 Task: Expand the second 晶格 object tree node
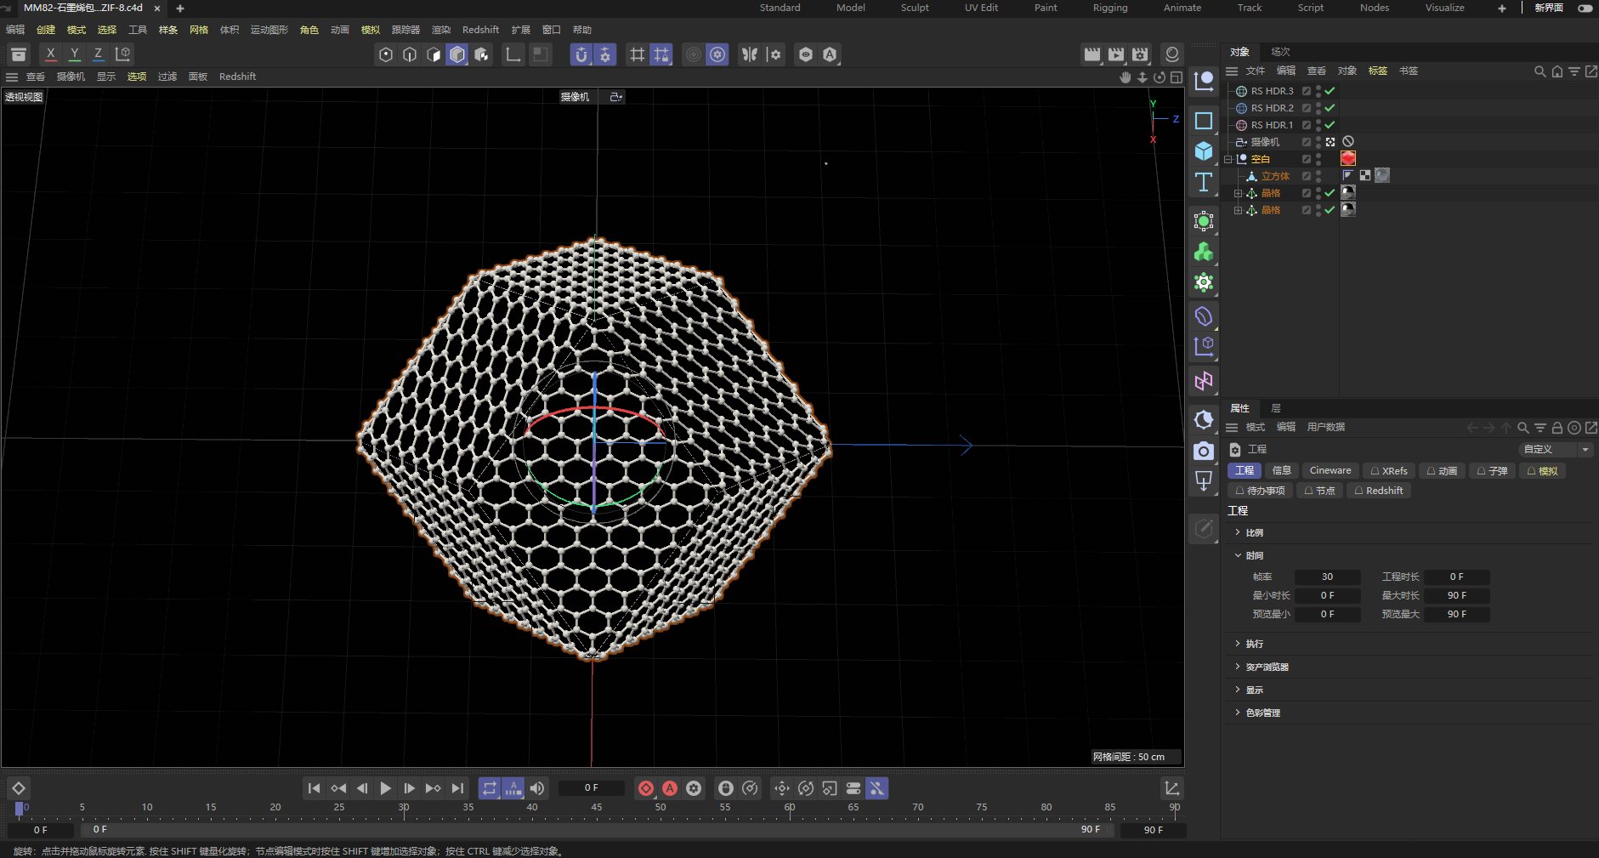[1239, 210]
